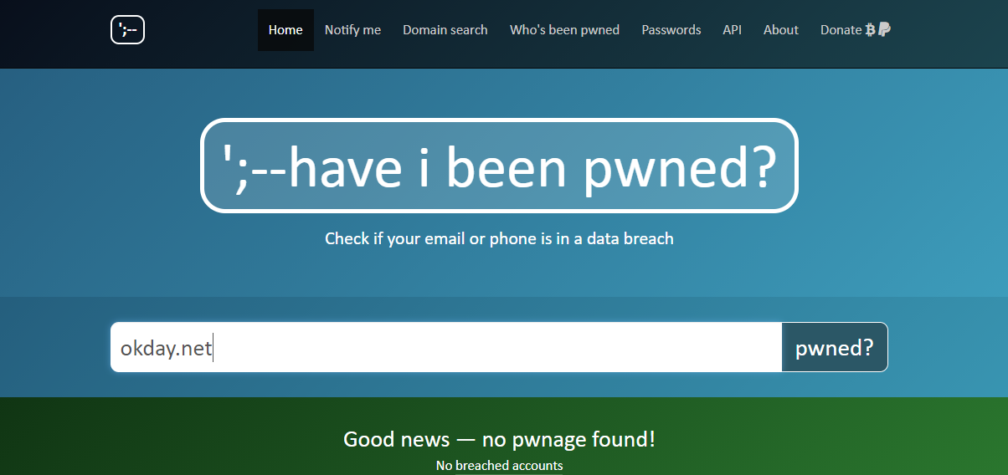Click the large ';--have i been pwned? banner
The image size is (1008, 475).
pyautogui.click(x=499, y=166)
